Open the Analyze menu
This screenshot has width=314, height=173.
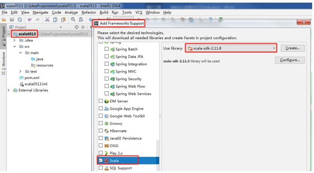(x=71, y=12)
